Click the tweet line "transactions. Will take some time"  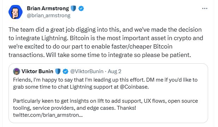tap(100, 55)
